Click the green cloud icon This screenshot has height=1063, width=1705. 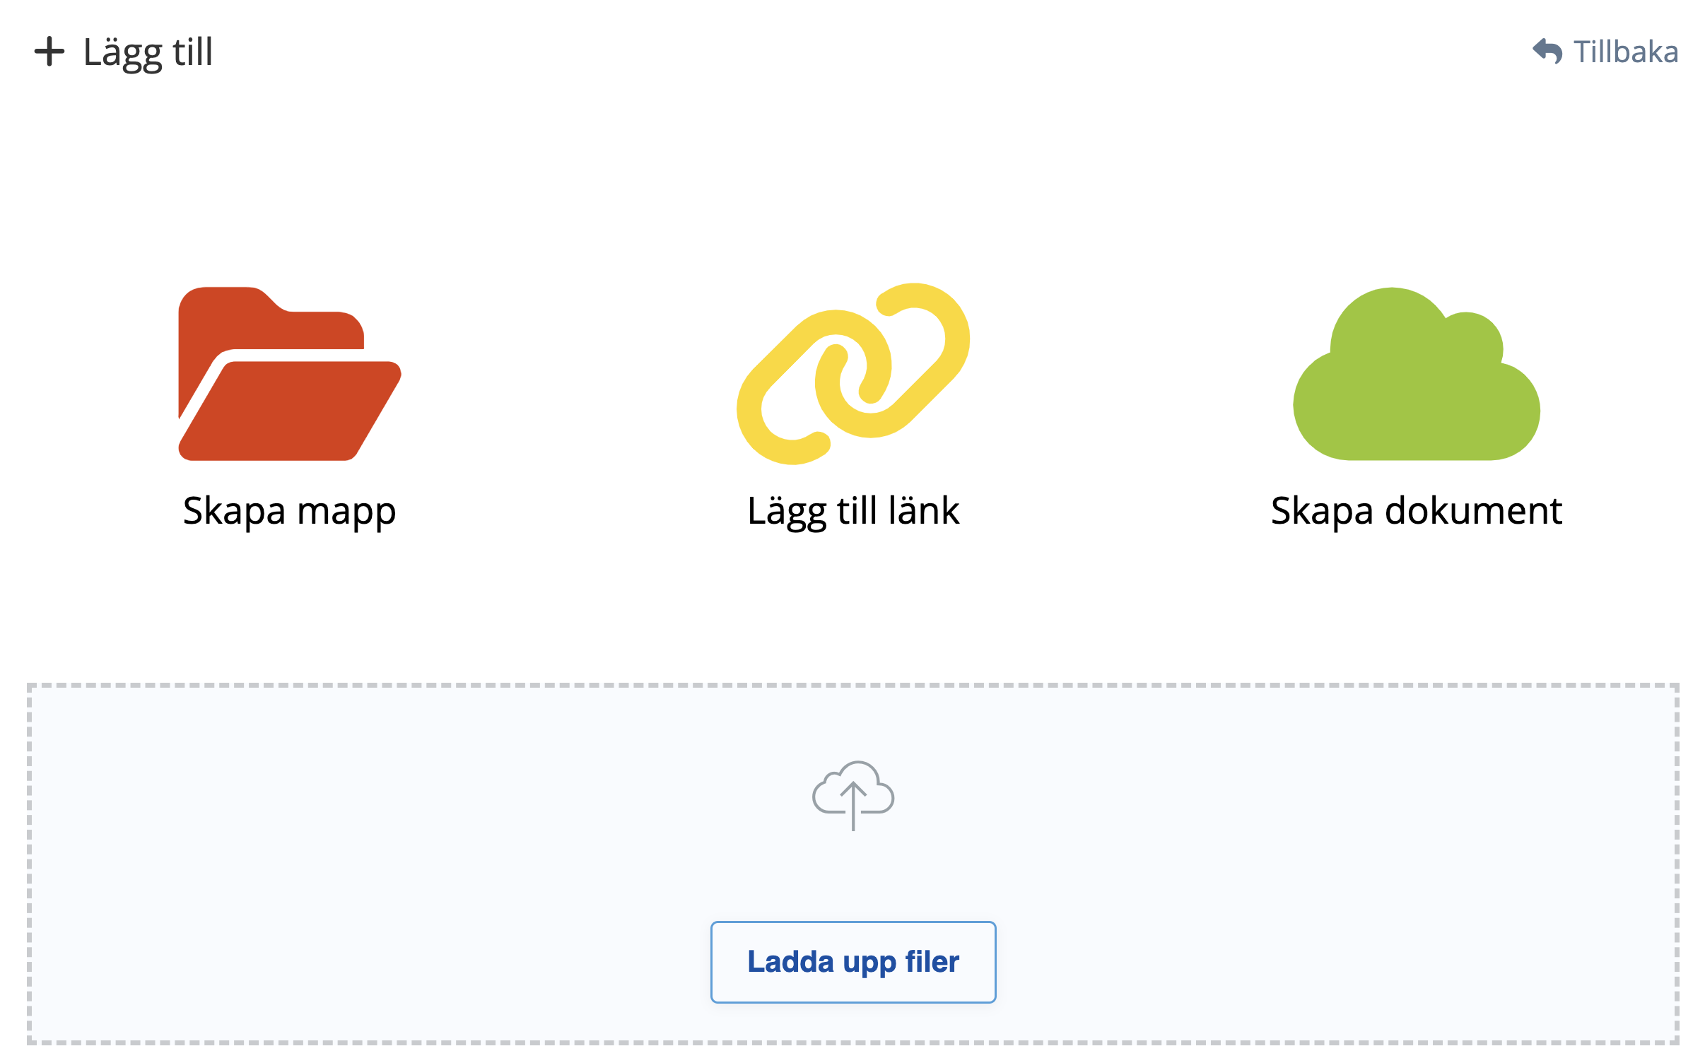pyautogui.click(x=1416, y=375)
